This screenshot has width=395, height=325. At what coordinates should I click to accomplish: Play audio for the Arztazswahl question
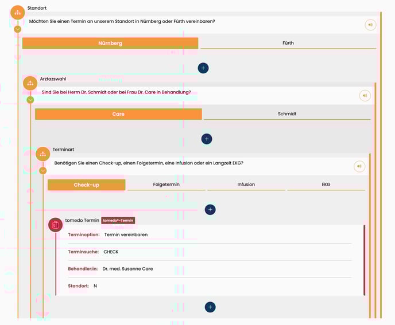[365, 95]
